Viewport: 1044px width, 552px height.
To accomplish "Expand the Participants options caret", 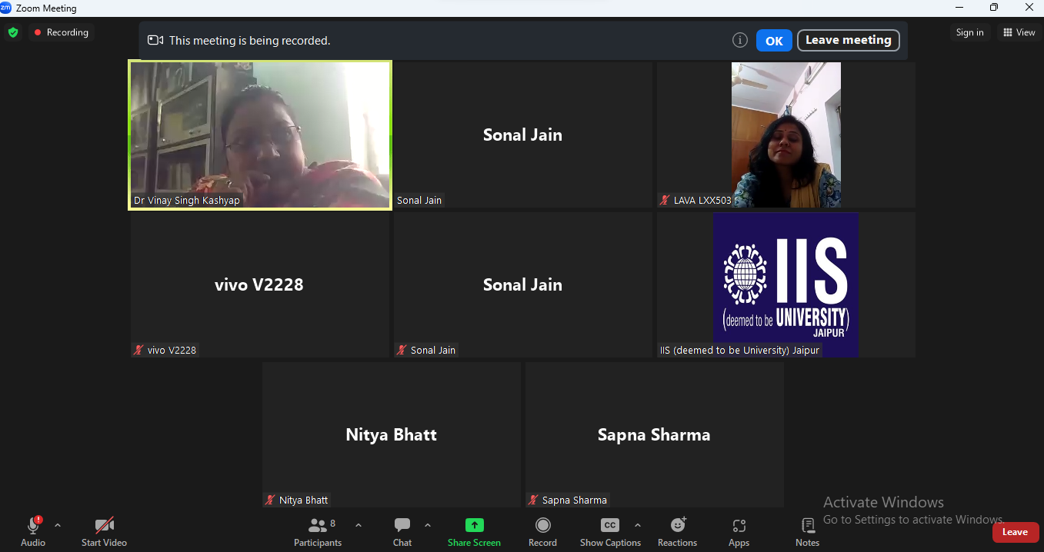I will click(x=359, y=525).
